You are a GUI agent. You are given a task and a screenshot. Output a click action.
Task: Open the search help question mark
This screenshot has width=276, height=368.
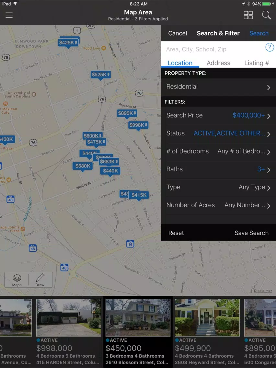(270, 47)
